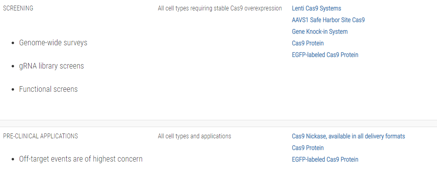Click the Off-target events are of highest concern text
437x178 pixels.
81,159
